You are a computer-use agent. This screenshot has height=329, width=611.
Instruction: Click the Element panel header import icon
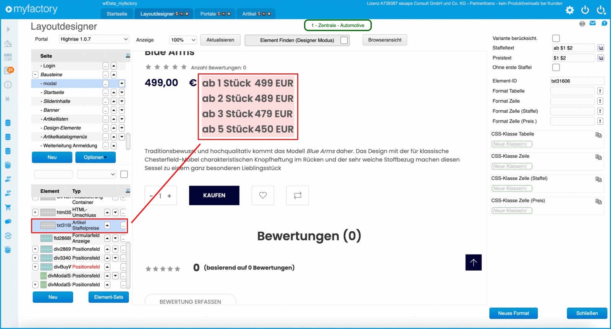(x=128, y=191)
